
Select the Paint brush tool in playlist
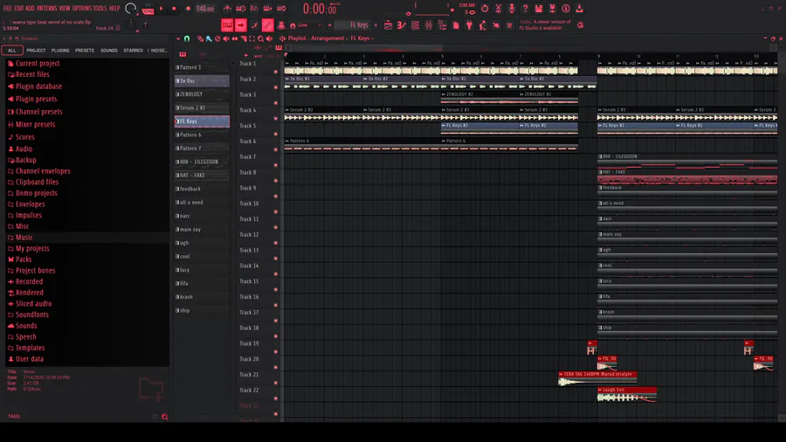[209, 38]
